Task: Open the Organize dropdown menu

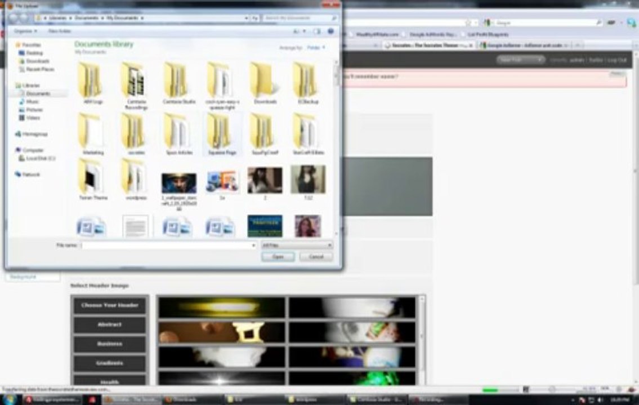Action: point(25,31)
